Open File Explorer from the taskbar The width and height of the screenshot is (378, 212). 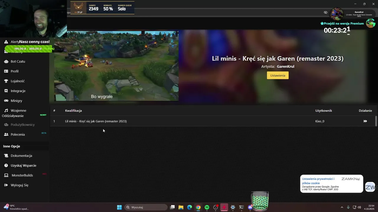(x=181, y=207)
